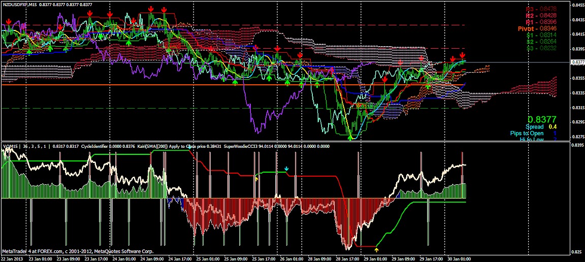Click the large green 0.8377 price display
The width and height of the screenshot is (585, 262).
click(x=543, y=118)
